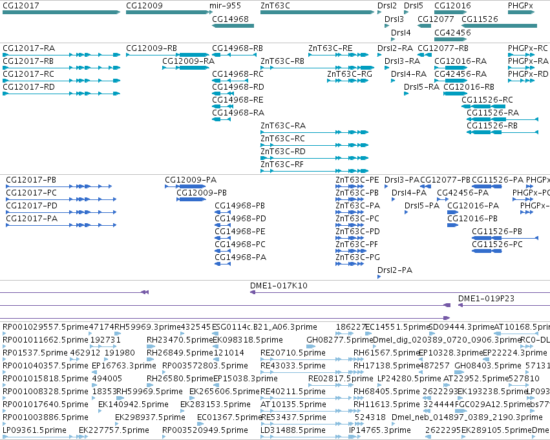Open transcript ZnT63C-RF
Image resolution: width=550 pixels, height=440 pixels.
(314, 171)
